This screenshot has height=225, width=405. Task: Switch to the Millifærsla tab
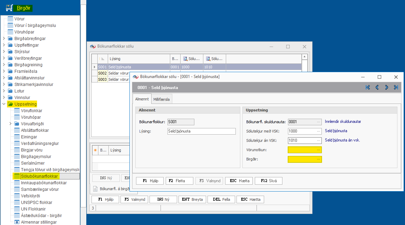[x=162, y=99]
